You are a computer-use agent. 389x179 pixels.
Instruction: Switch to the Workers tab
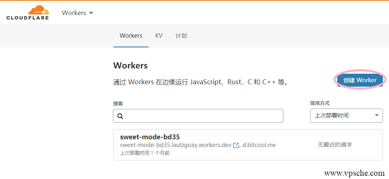(131, 36)
